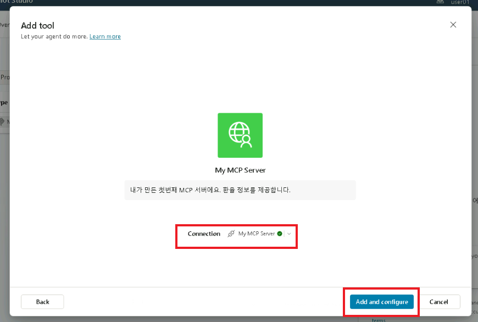Open the Learn more link
The width and height of the screenshot is (478, 322).
point(105,37)
